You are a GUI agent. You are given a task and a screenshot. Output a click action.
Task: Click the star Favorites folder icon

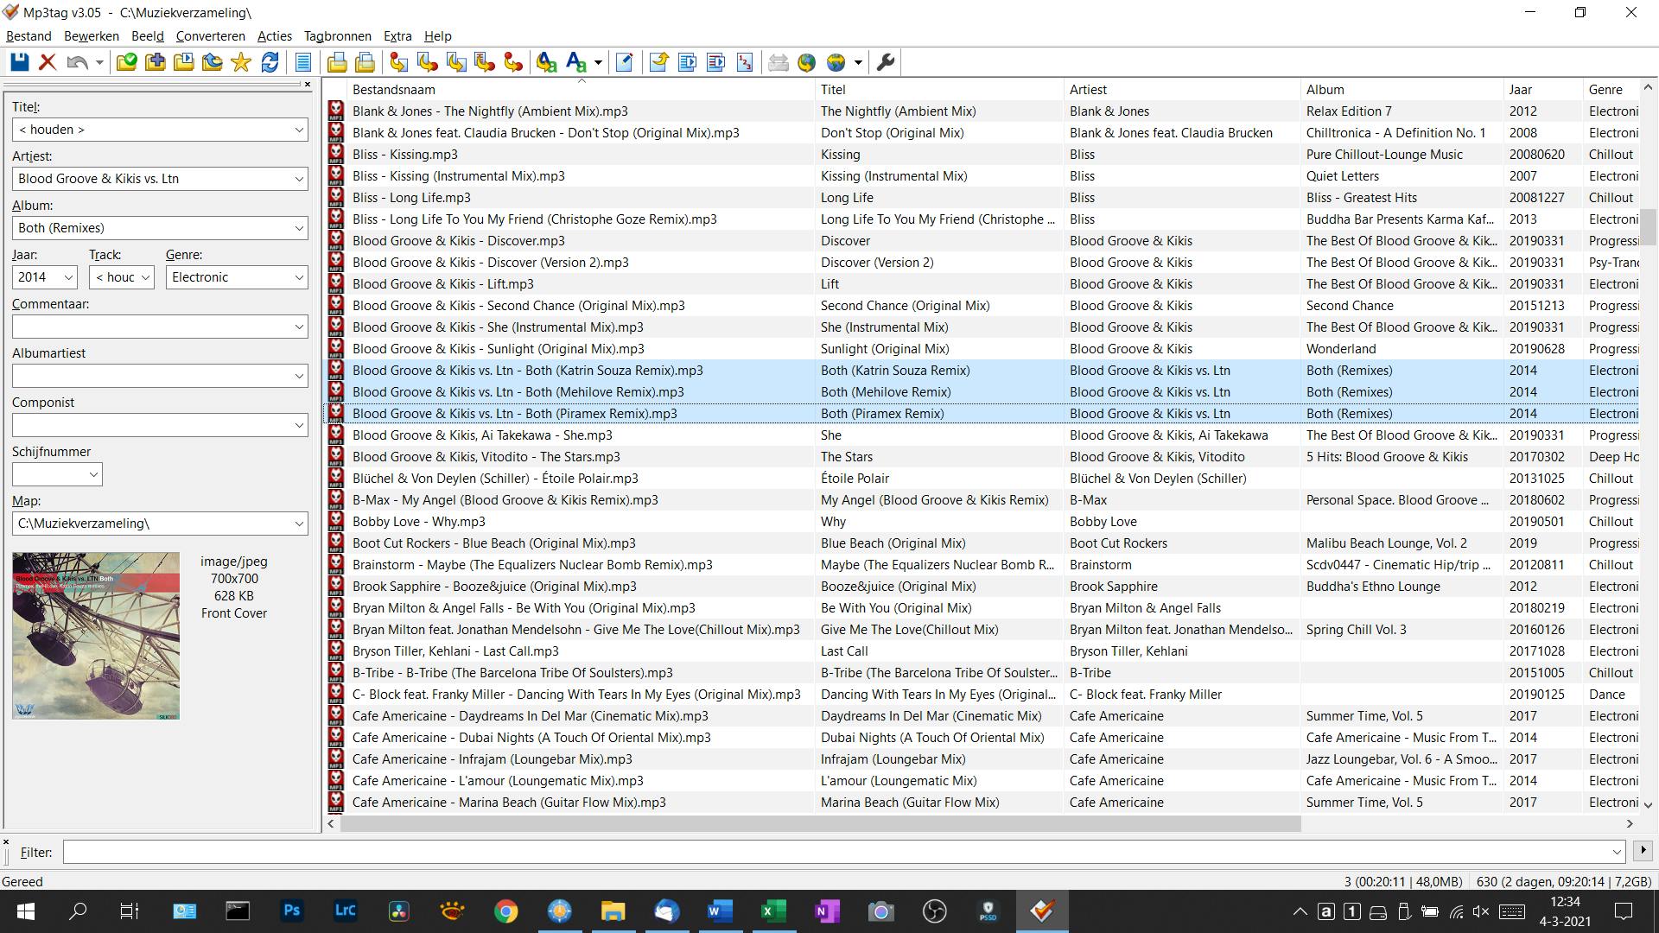(x=241, y=62)
